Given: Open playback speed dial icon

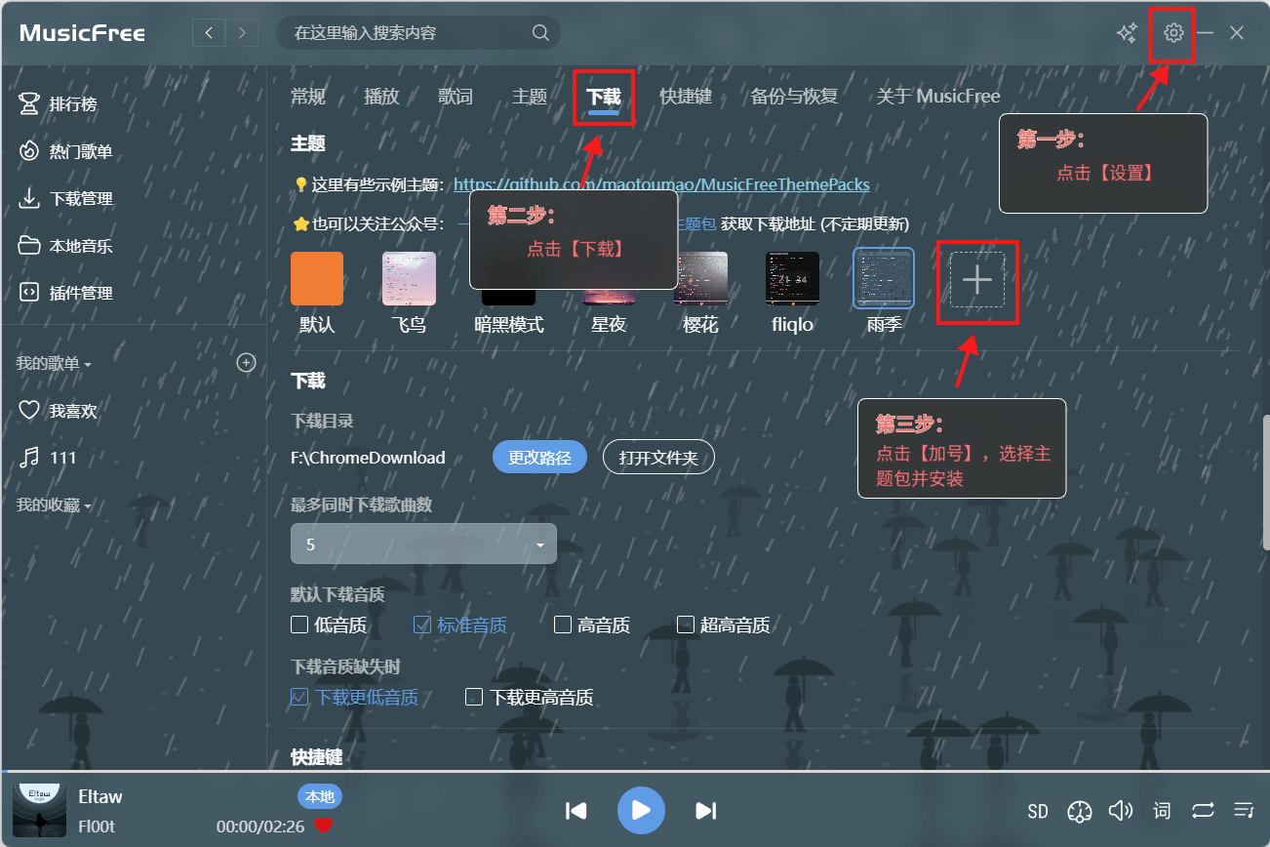Looking at the screenshot, I should click(1079, 811).
